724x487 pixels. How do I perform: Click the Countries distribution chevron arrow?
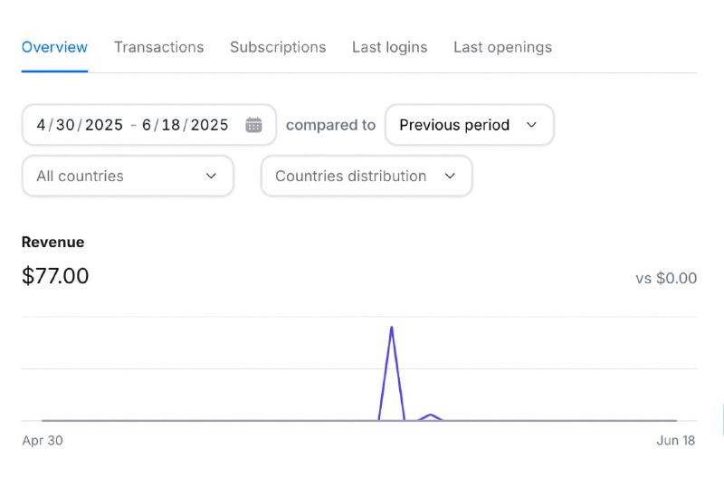pyautogui.click(x=450, y=176)
